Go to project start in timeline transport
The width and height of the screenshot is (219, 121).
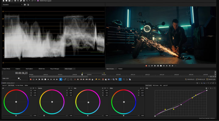coord(48,80)
